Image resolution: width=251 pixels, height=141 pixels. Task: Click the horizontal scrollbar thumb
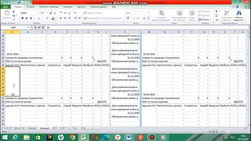pyautogui.click(x=93, y=128)
